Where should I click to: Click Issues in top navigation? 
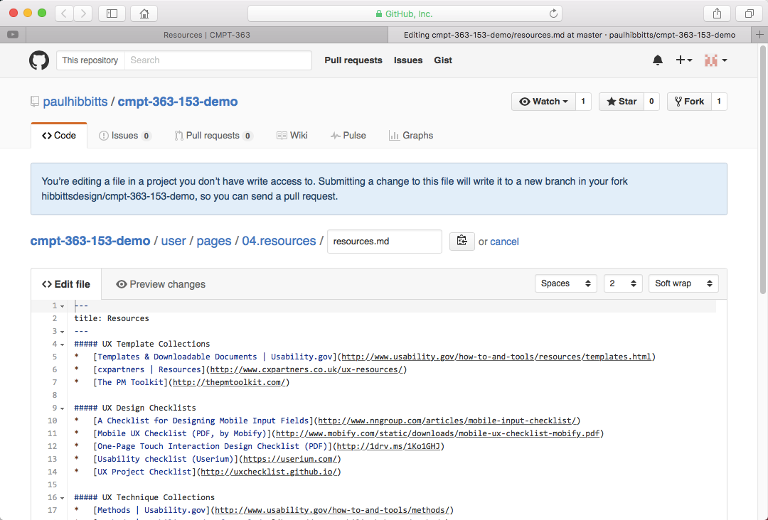408,60
